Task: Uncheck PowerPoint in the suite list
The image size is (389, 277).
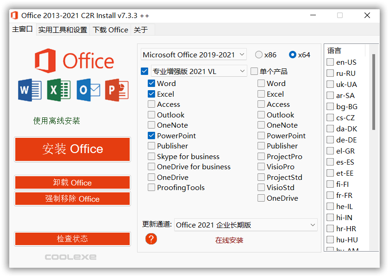Action: point(151,135)
